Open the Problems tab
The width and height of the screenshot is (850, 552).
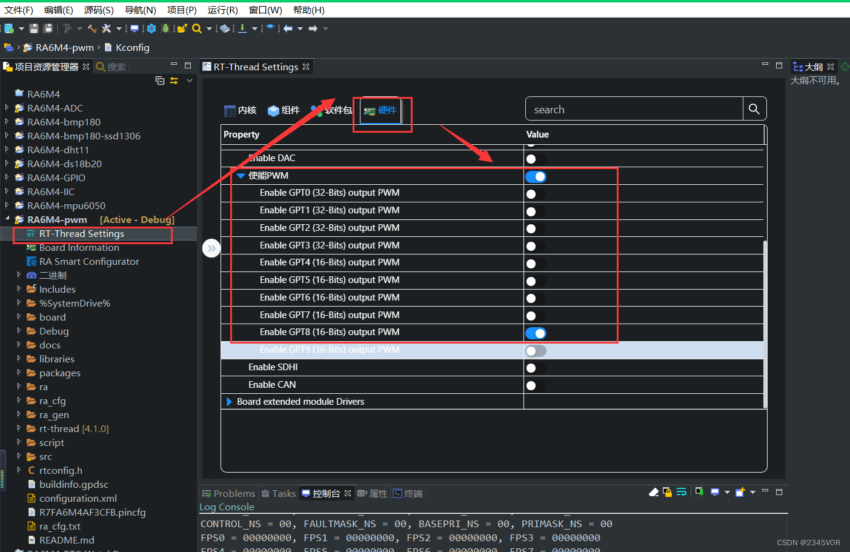pos(228,493)
